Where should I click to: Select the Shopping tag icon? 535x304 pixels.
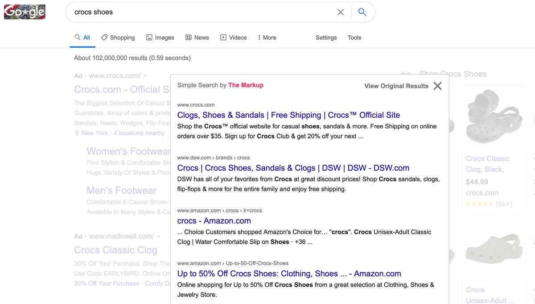click(x=104, y=37)
